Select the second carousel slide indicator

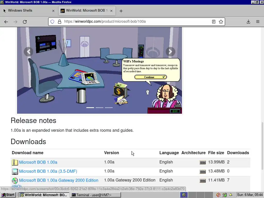click(x=100, y=108)
